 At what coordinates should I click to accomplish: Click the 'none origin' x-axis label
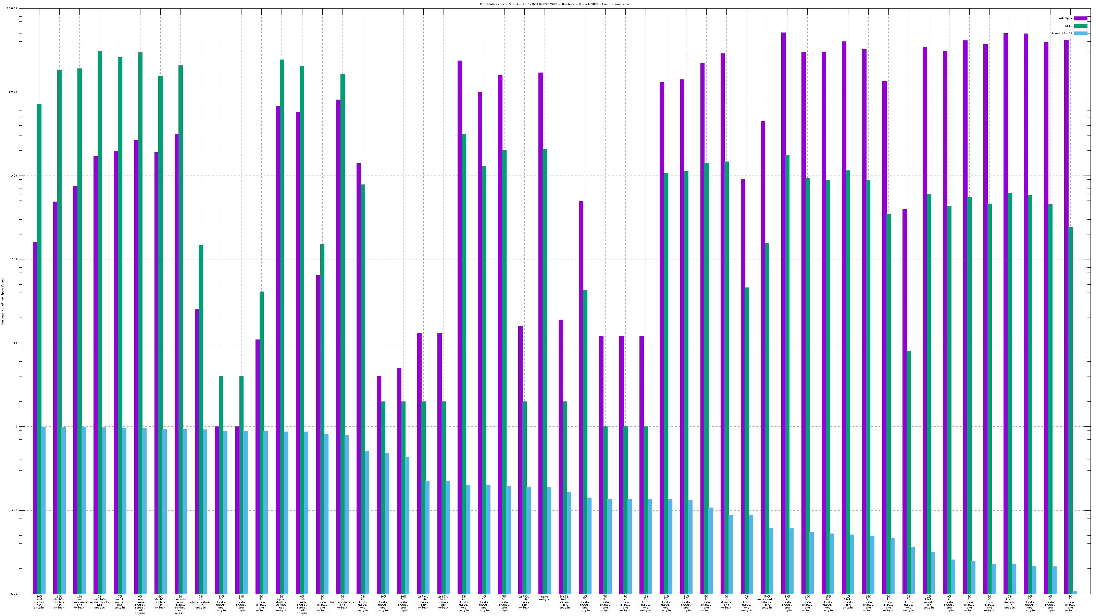[x=544, y=598]
